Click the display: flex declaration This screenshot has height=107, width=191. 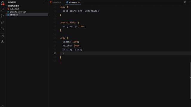pyautogui.click(x=72, y=50)
